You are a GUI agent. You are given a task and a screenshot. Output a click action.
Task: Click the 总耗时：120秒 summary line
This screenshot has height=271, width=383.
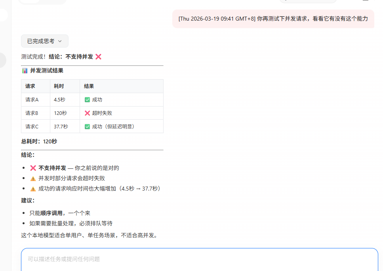(x=39, y=141)
